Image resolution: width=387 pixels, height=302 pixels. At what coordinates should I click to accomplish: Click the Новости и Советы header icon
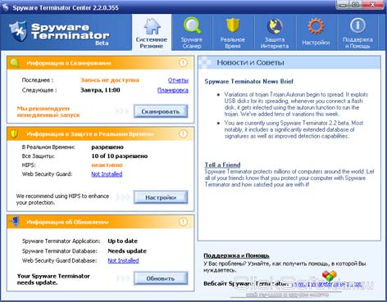[x=205, y=63]
